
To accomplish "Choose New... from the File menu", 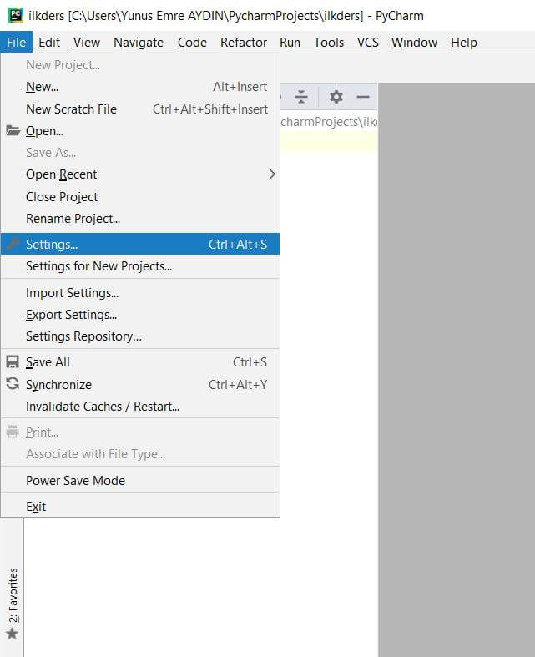I will (x=140, y=87).
